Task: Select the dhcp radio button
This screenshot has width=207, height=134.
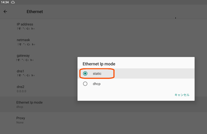Action: [85, 84]
